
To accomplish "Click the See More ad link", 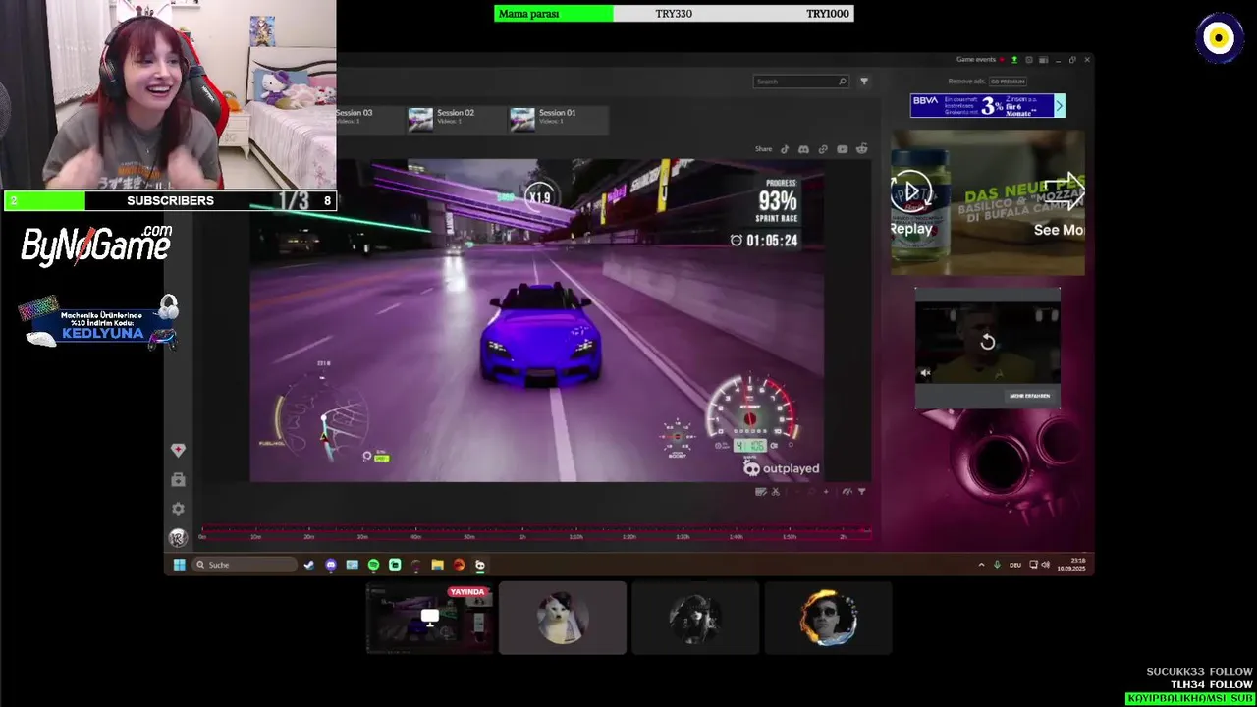I will coord(1059,230).
